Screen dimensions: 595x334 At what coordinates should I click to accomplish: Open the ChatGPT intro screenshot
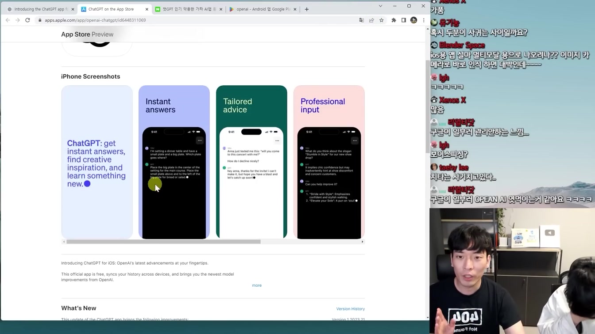click(x=97, y=162)
